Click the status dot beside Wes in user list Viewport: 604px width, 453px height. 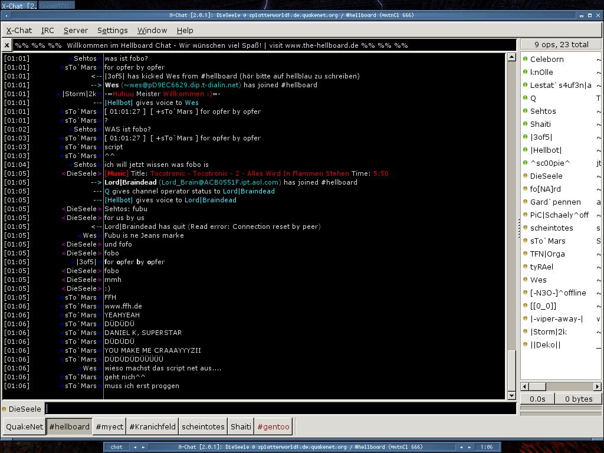pos(525,280)
